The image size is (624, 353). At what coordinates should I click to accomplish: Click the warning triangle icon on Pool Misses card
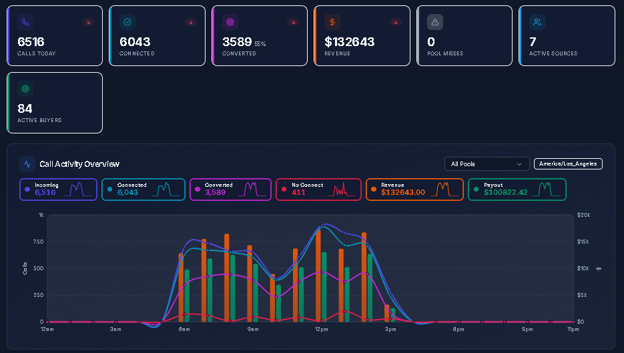(435, 22)
